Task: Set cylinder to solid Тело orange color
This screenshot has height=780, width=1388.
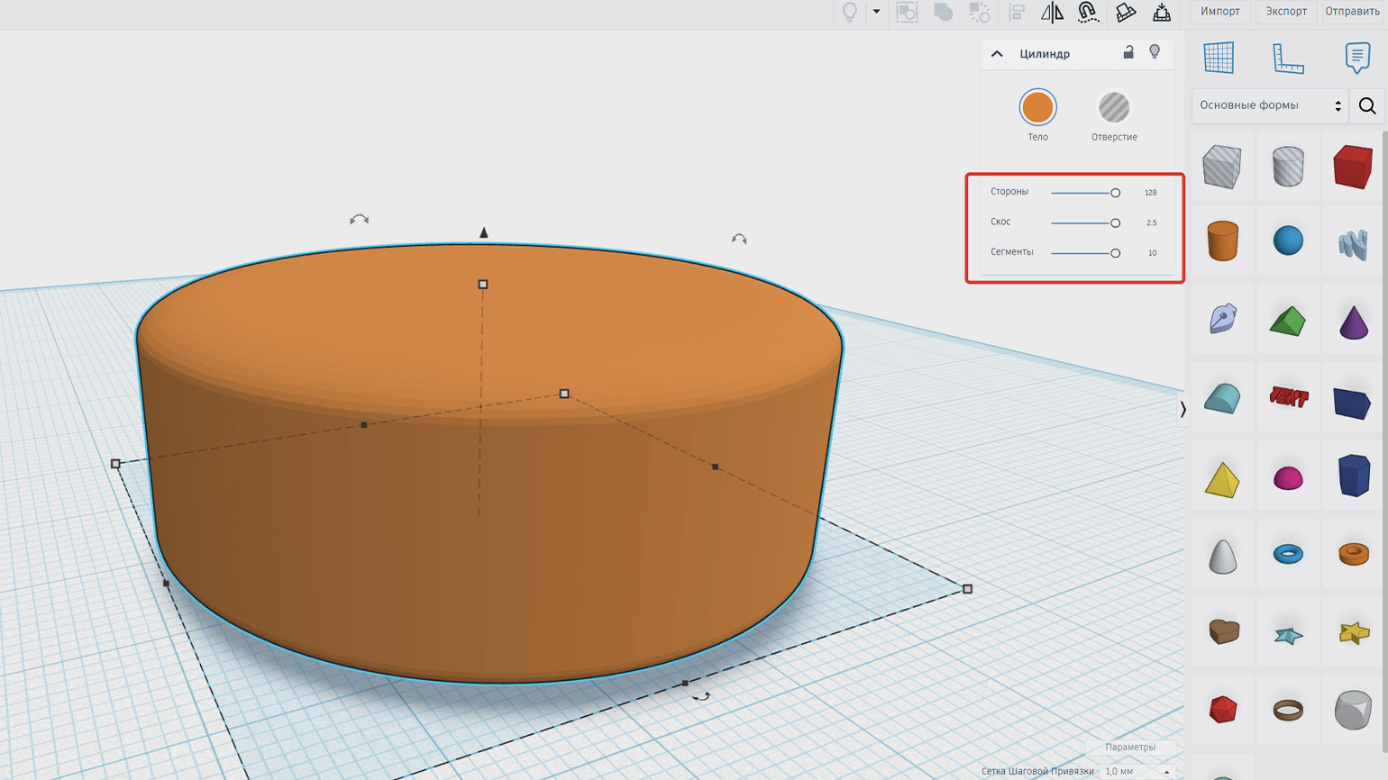Action: tap(1037, 107)
